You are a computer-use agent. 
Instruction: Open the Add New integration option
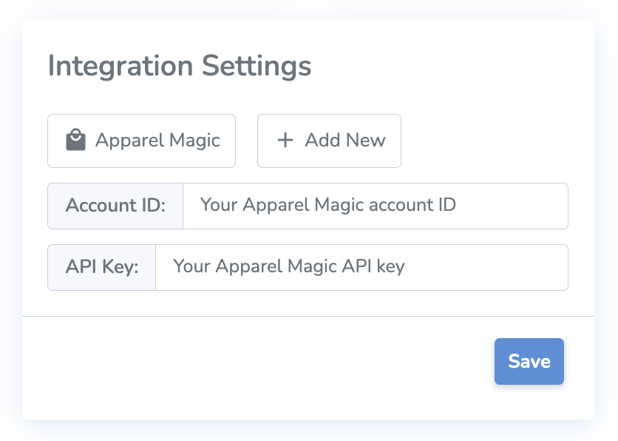click(x=329, y=141)
